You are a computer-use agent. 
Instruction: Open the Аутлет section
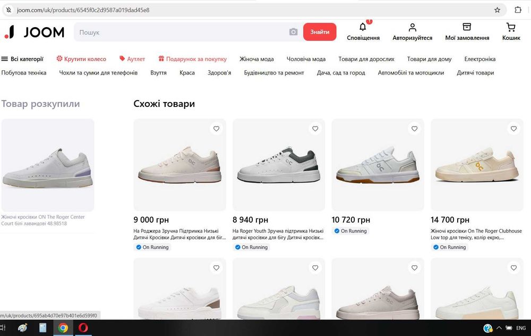132,59
